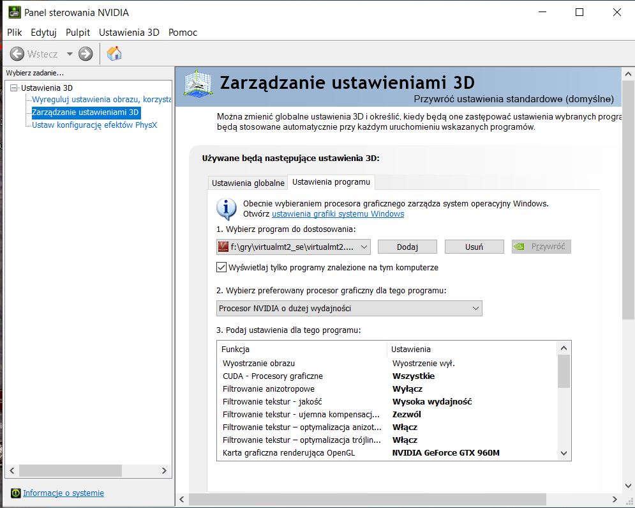Click settings list scroll-down arrow
This screenshot has width=635, height=508.
564,453
